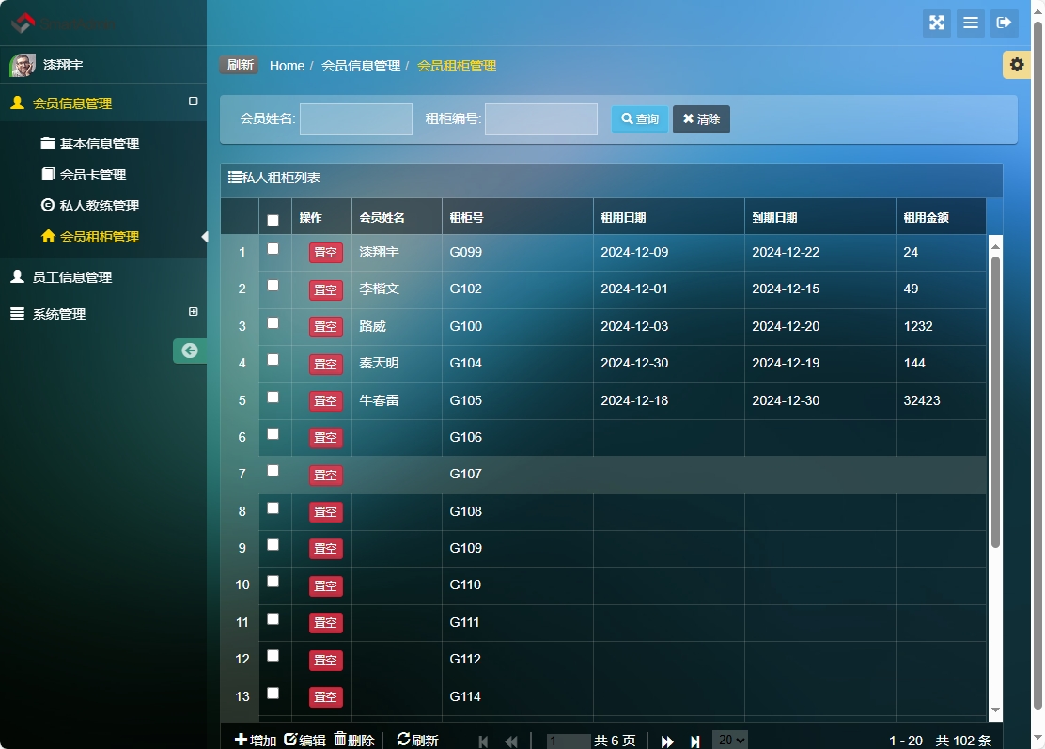Check the checkbox for row G106
The image size is (1045, 749).
pos(273,433)
